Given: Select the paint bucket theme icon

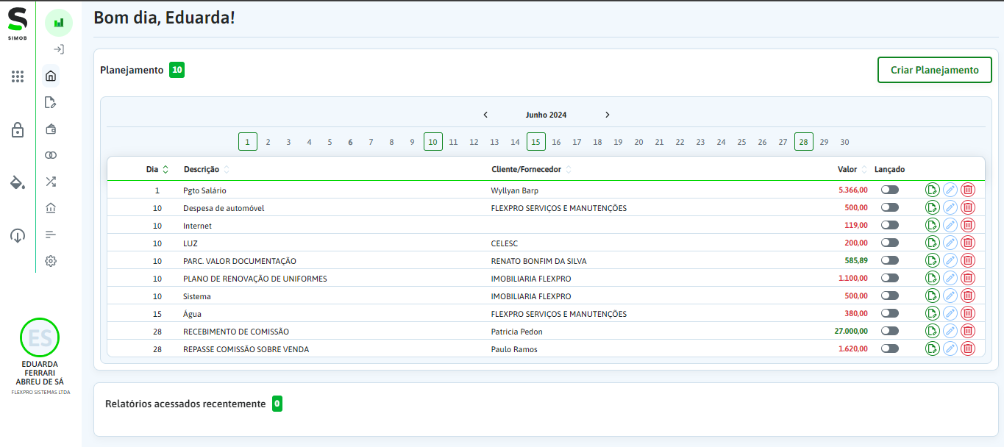Looking at the screenshot, I should coord(18,182).
